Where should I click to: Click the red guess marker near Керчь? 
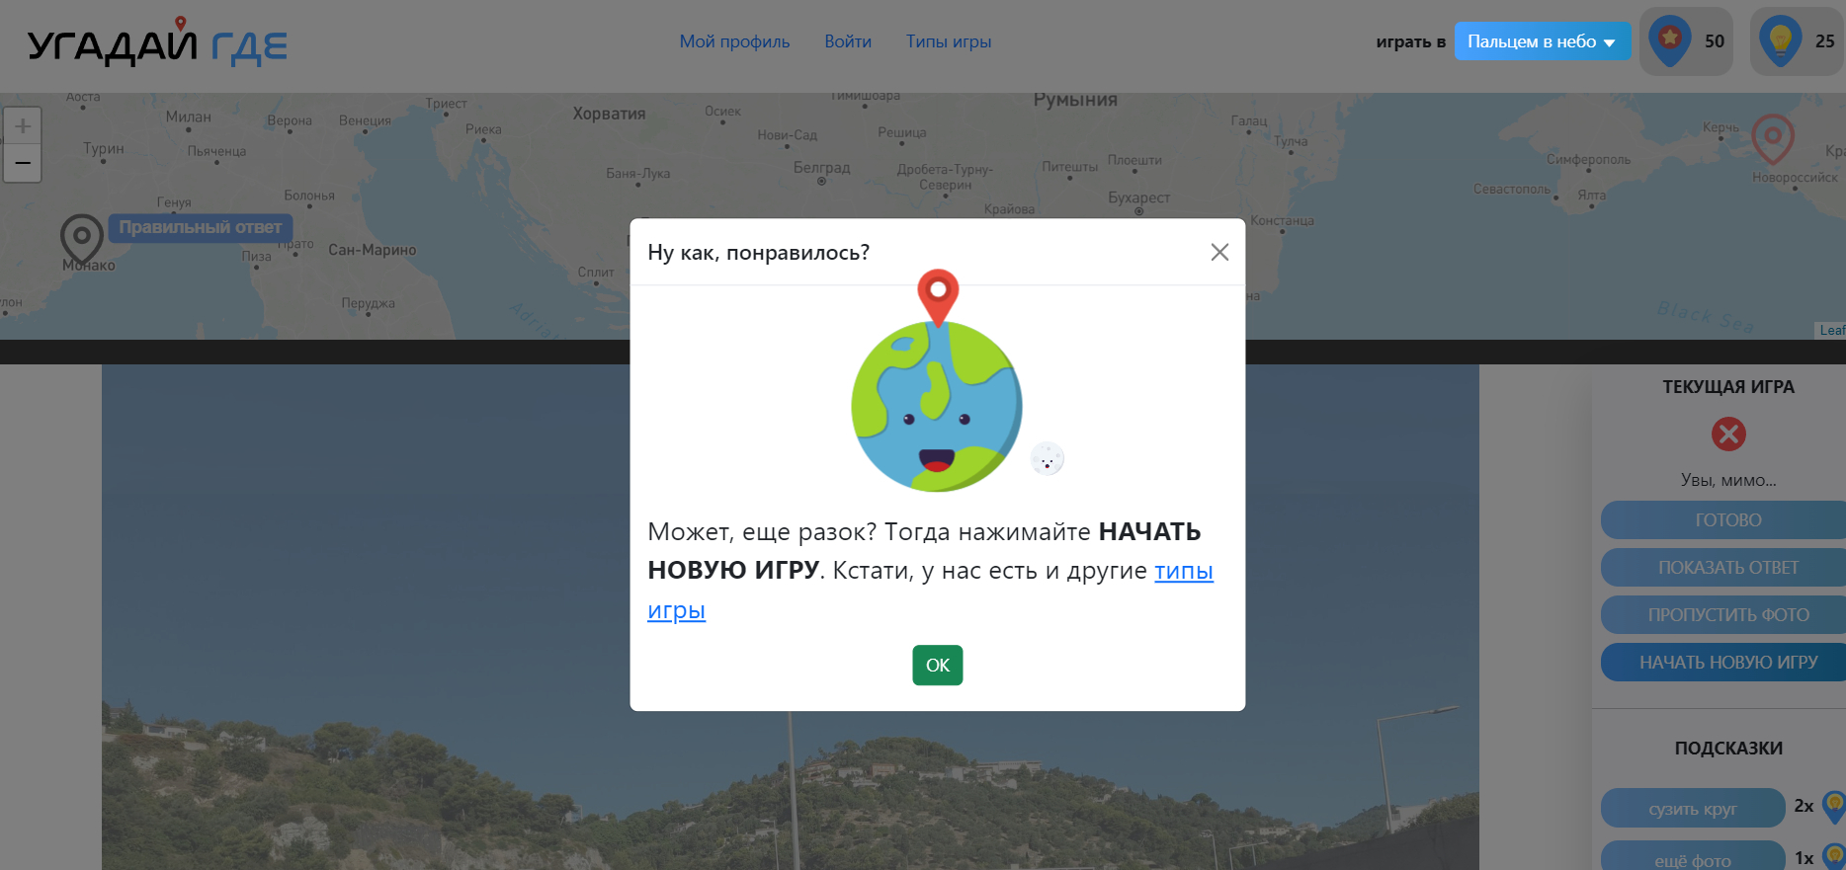[1773, 139]
